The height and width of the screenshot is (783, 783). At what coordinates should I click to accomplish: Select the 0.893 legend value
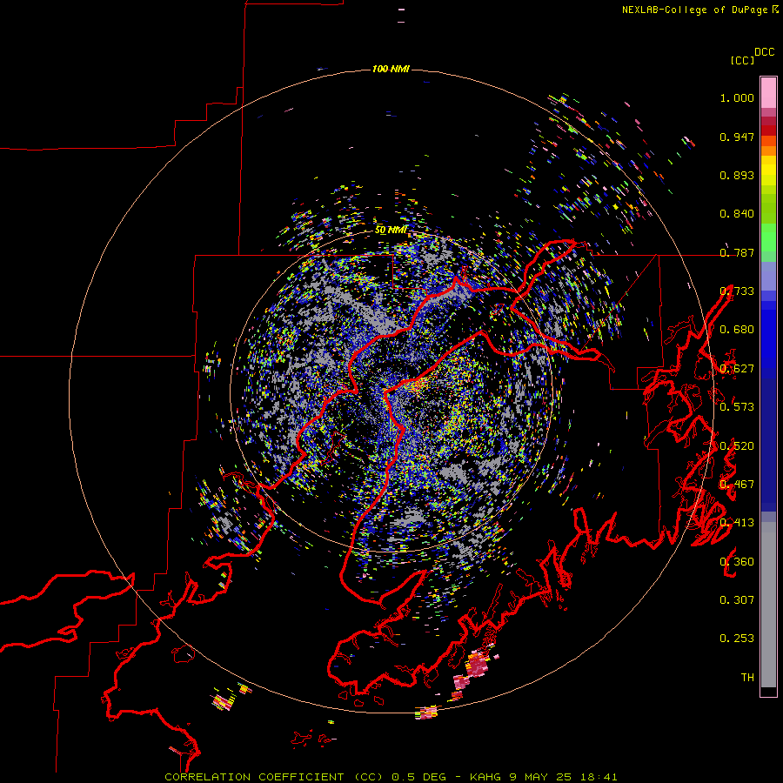[737, 175]
